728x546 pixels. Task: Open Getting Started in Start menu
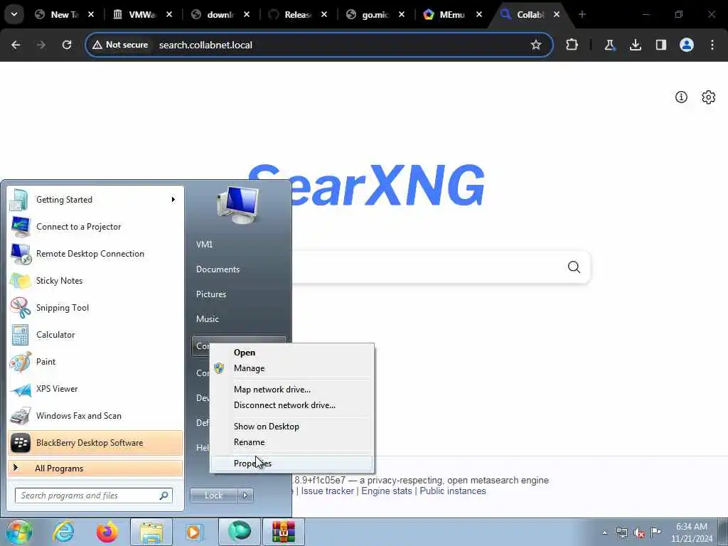(x=95, y=200)
